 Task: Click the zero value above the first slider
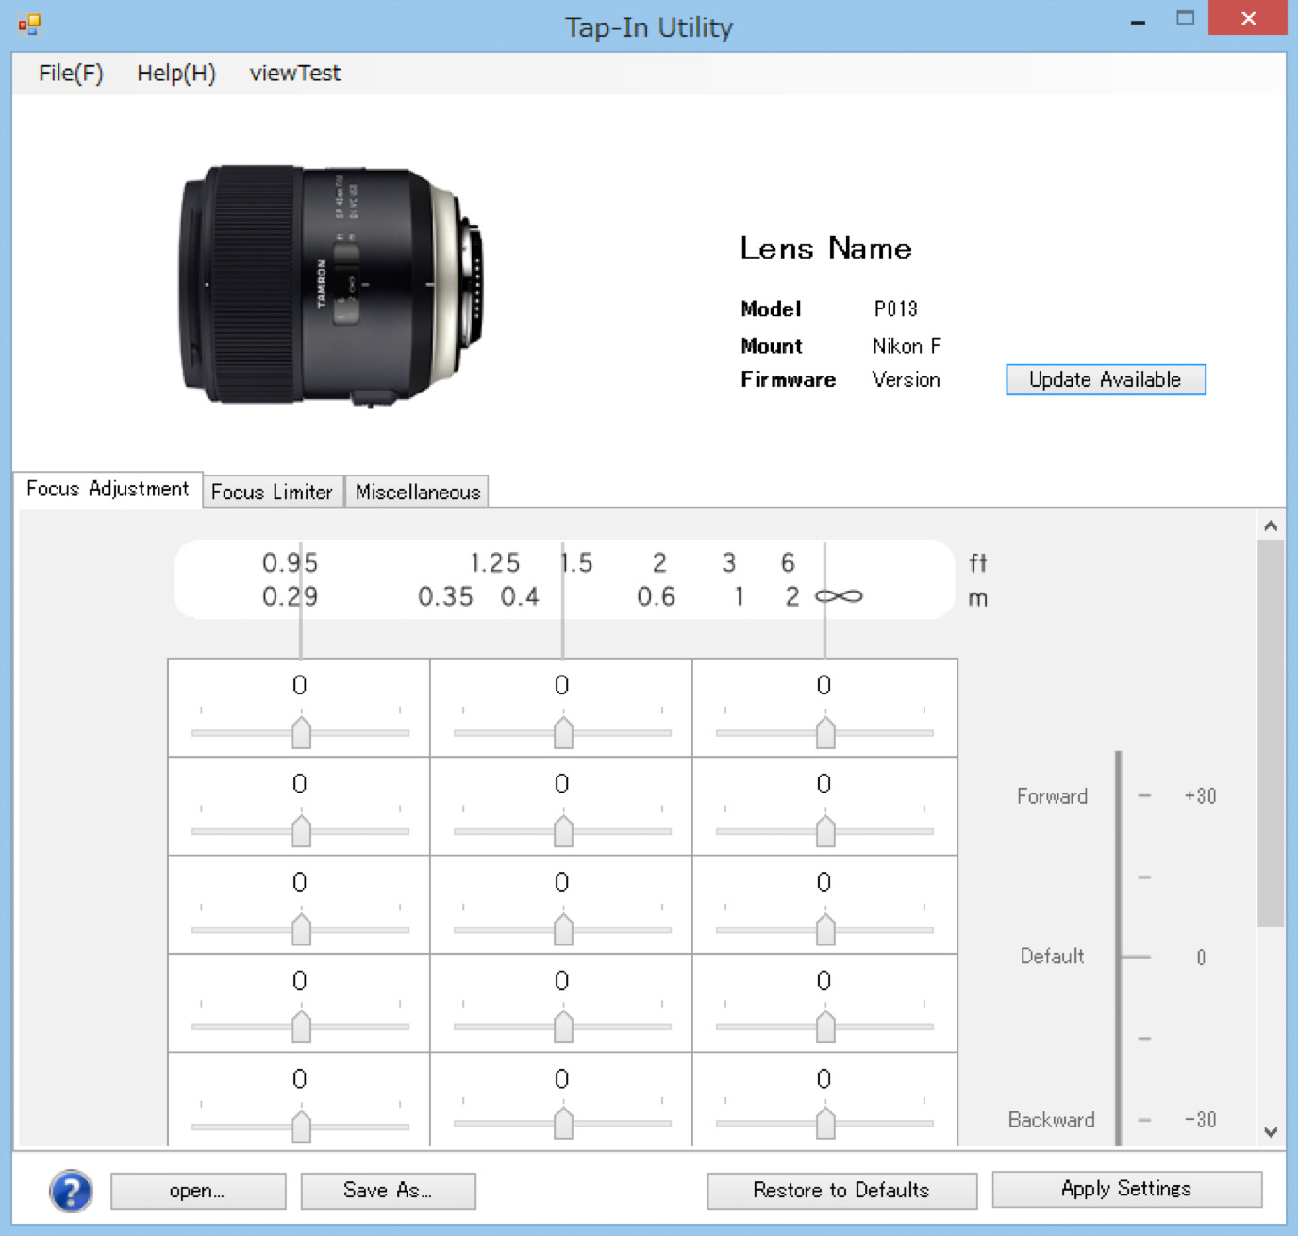click(x=300, y=685)
